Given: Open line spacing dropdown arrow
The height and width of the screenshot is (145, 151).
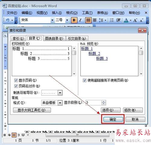Looking at the screenshot, I should point(105,21).
